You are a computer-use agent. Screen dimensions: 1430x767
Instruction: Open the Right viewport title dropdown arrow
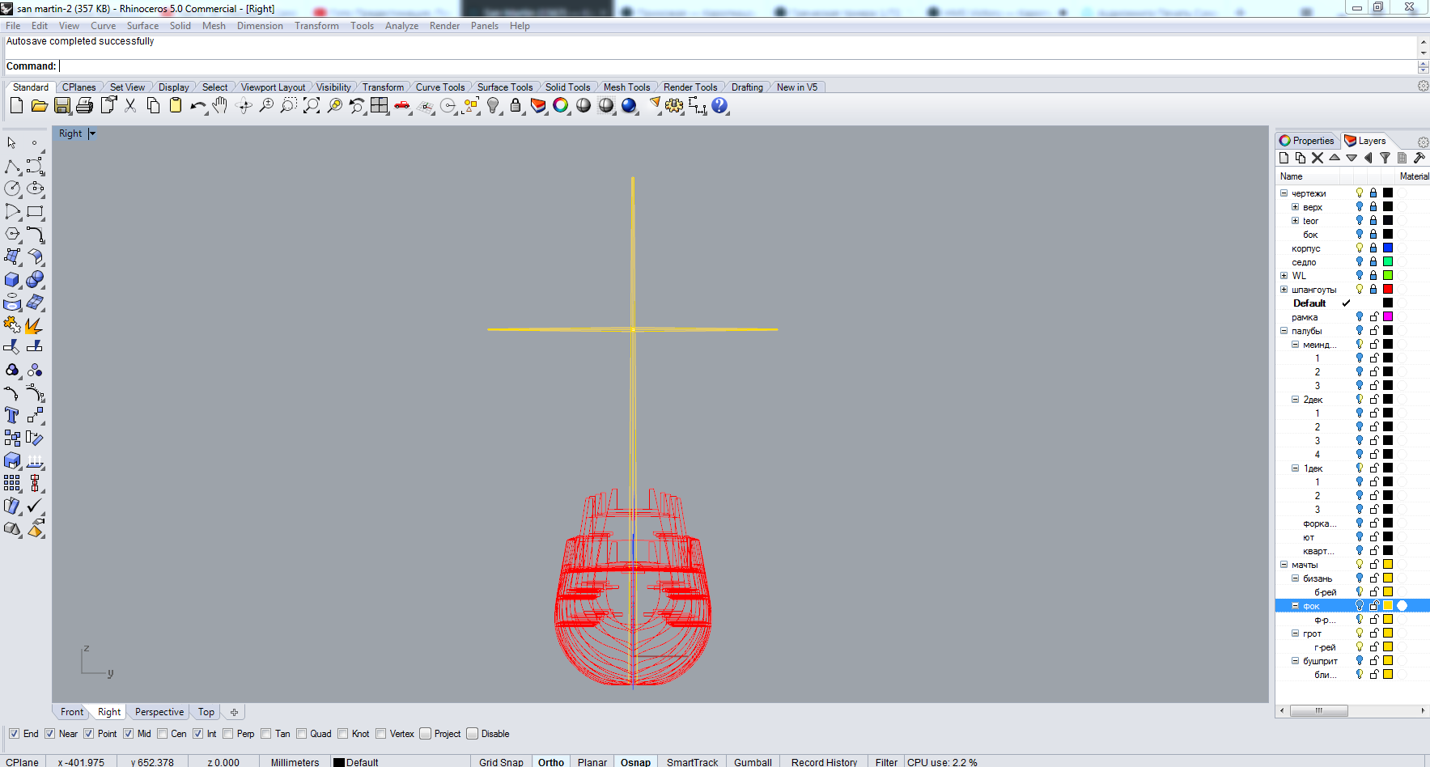[92, 133]
